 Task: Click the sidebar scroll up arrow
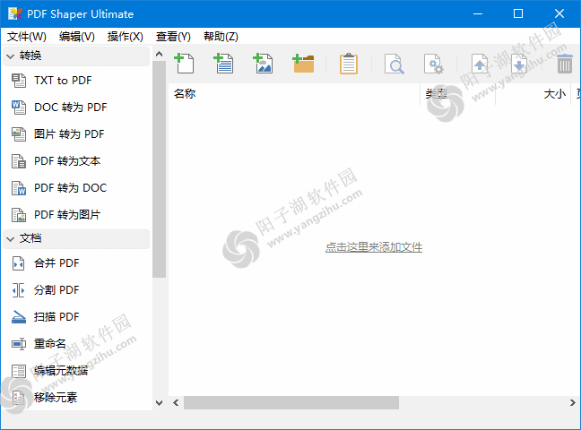[160, 54]
